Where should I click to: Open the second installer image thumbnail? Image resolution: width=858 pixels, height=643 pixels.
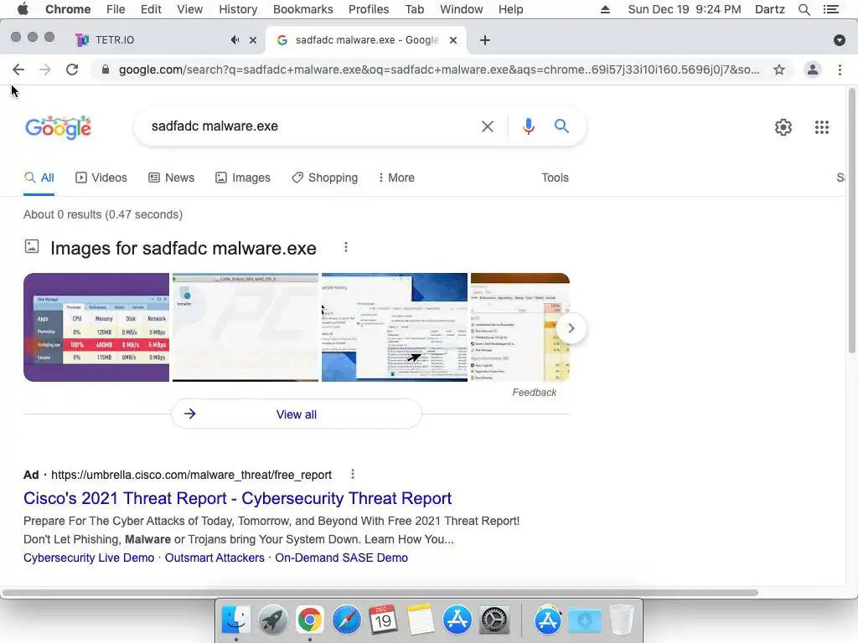(246, 327)
